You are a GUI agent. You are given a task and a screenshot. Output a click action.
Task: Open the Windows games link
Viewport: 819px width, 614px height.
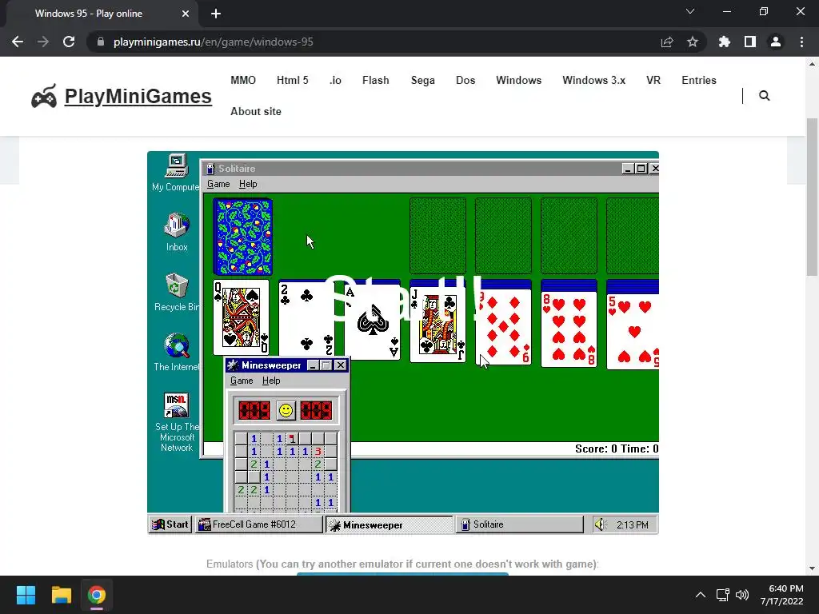[x=518, y=81]
